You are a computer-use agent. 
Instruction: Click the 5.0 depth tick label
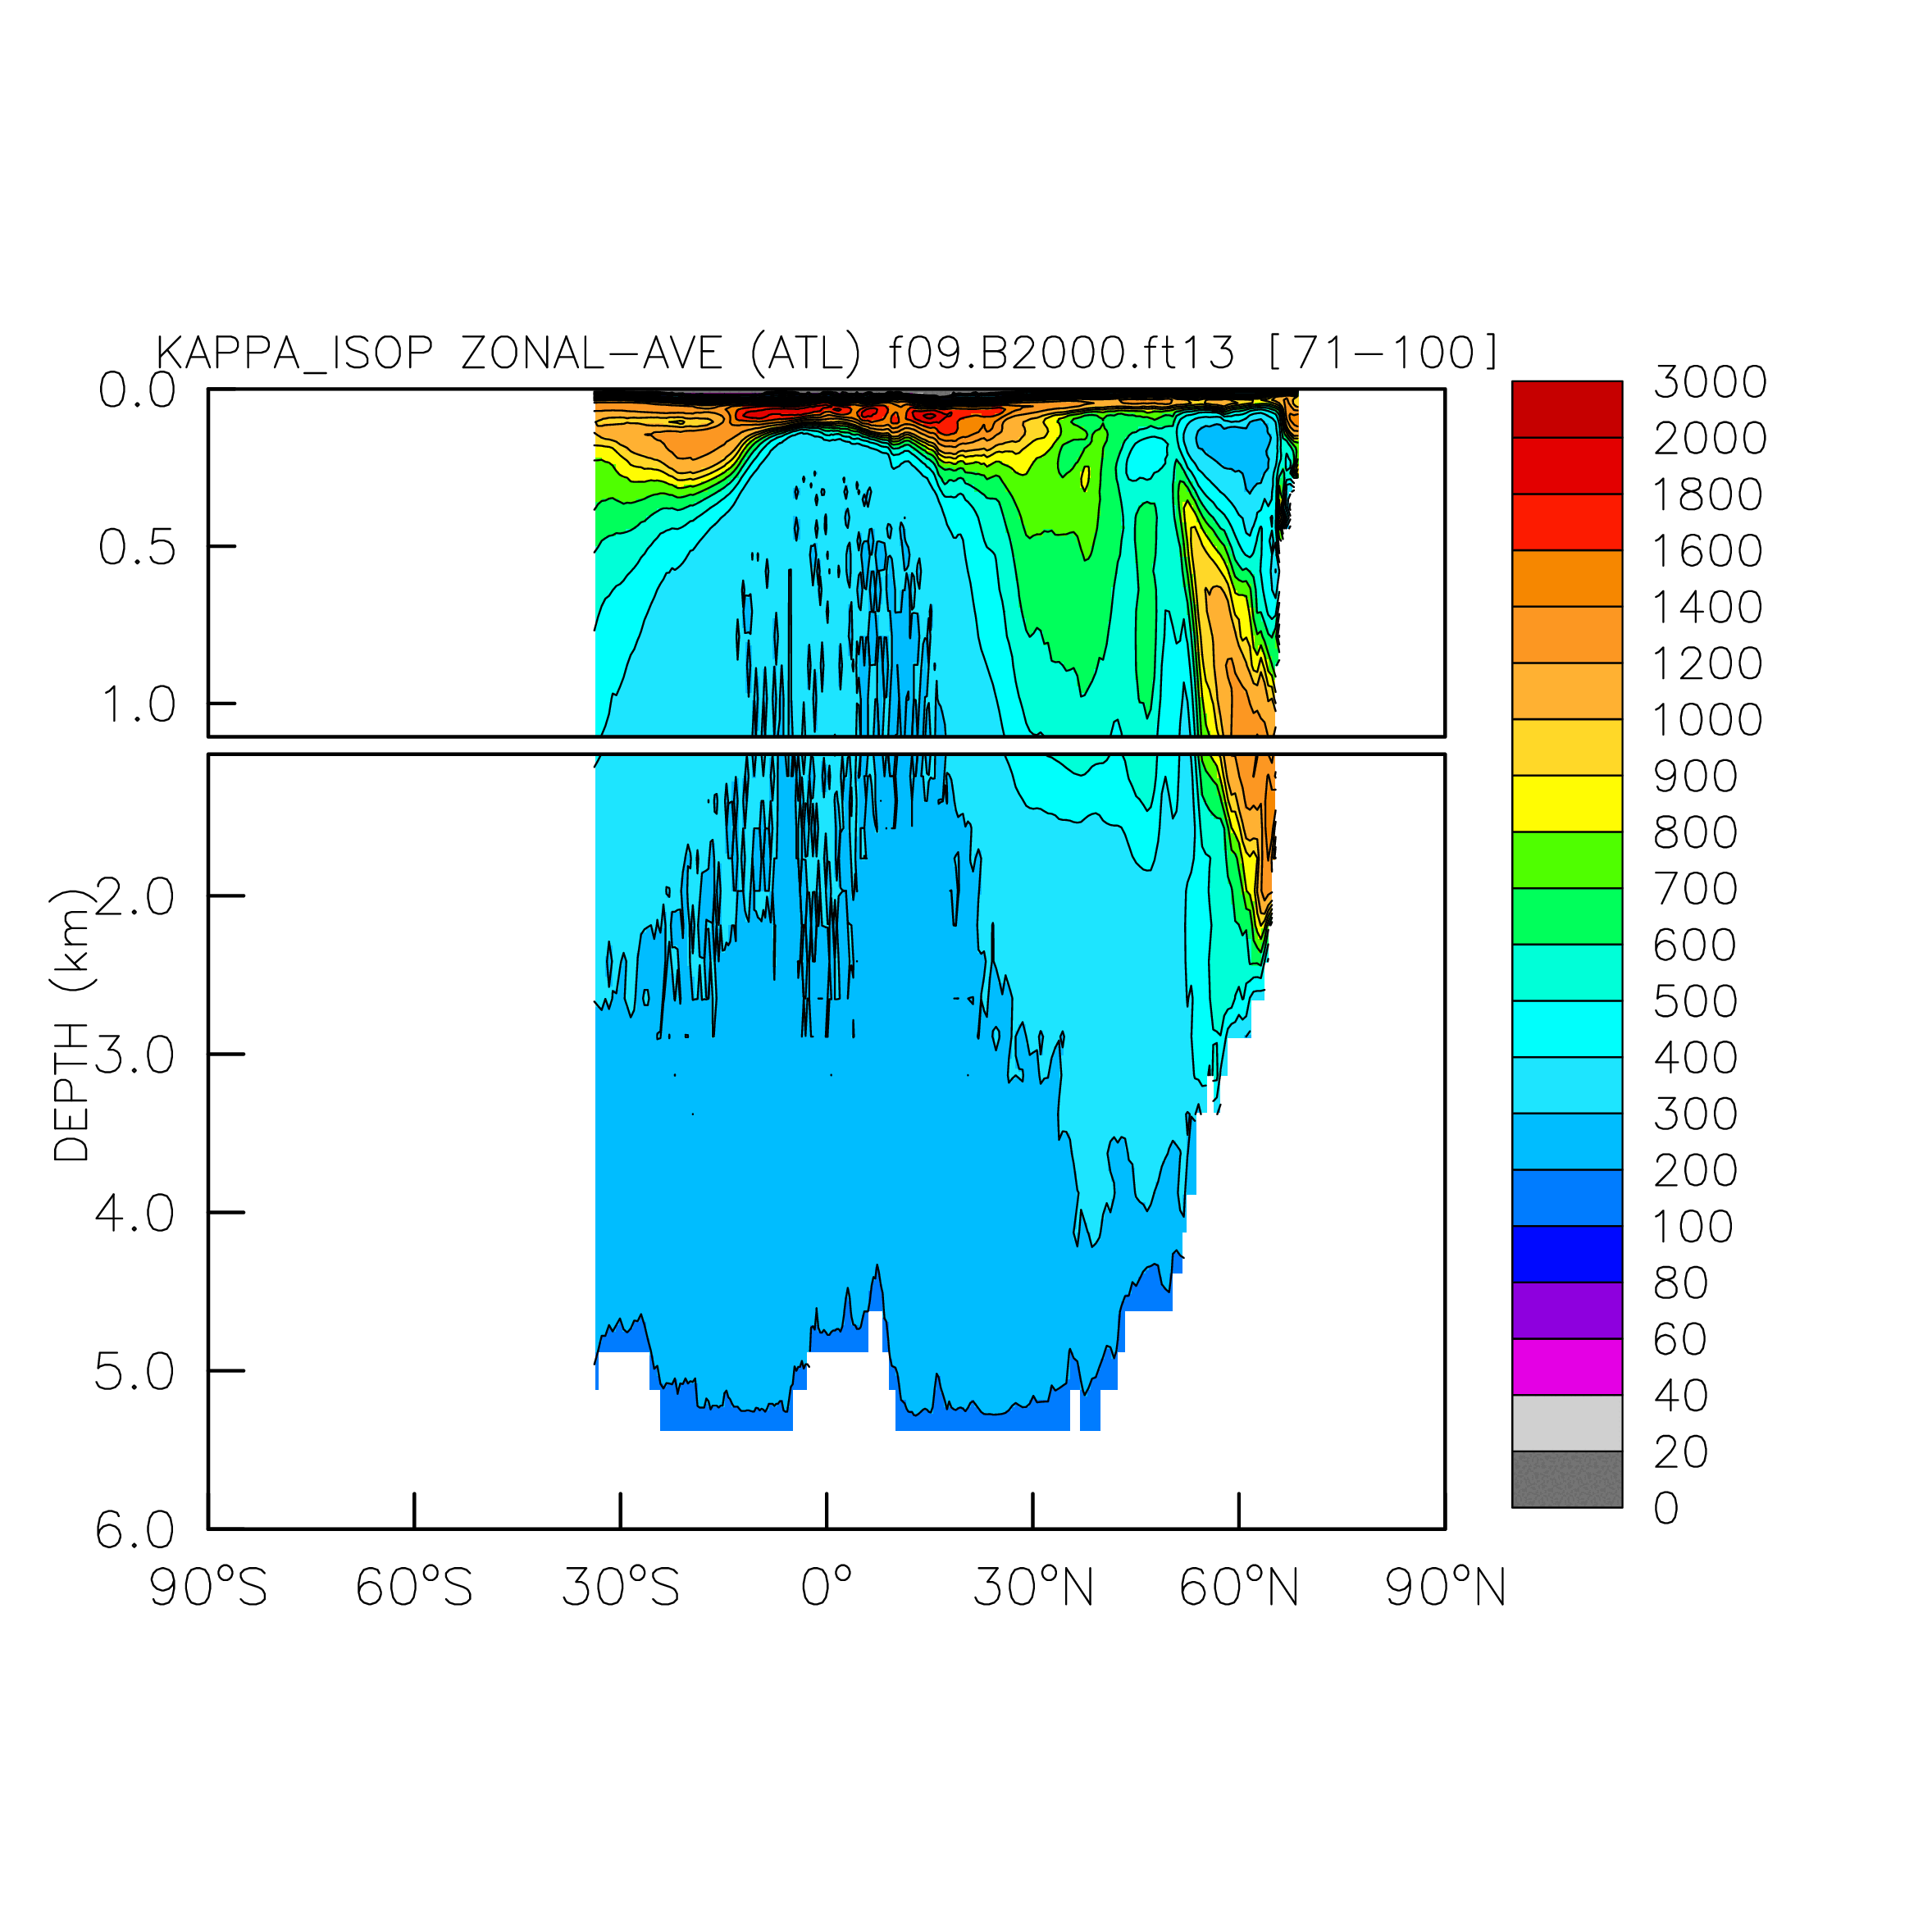pos(135,1372)
